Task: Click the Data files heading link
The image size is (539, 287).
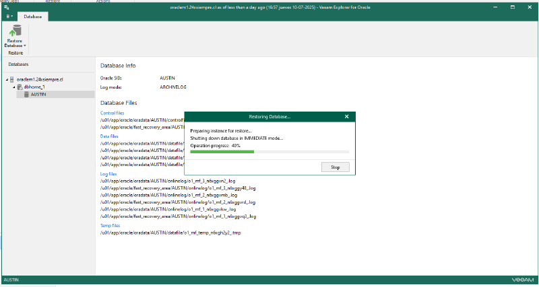Action: pyautogui.click(x=109, y=136)
